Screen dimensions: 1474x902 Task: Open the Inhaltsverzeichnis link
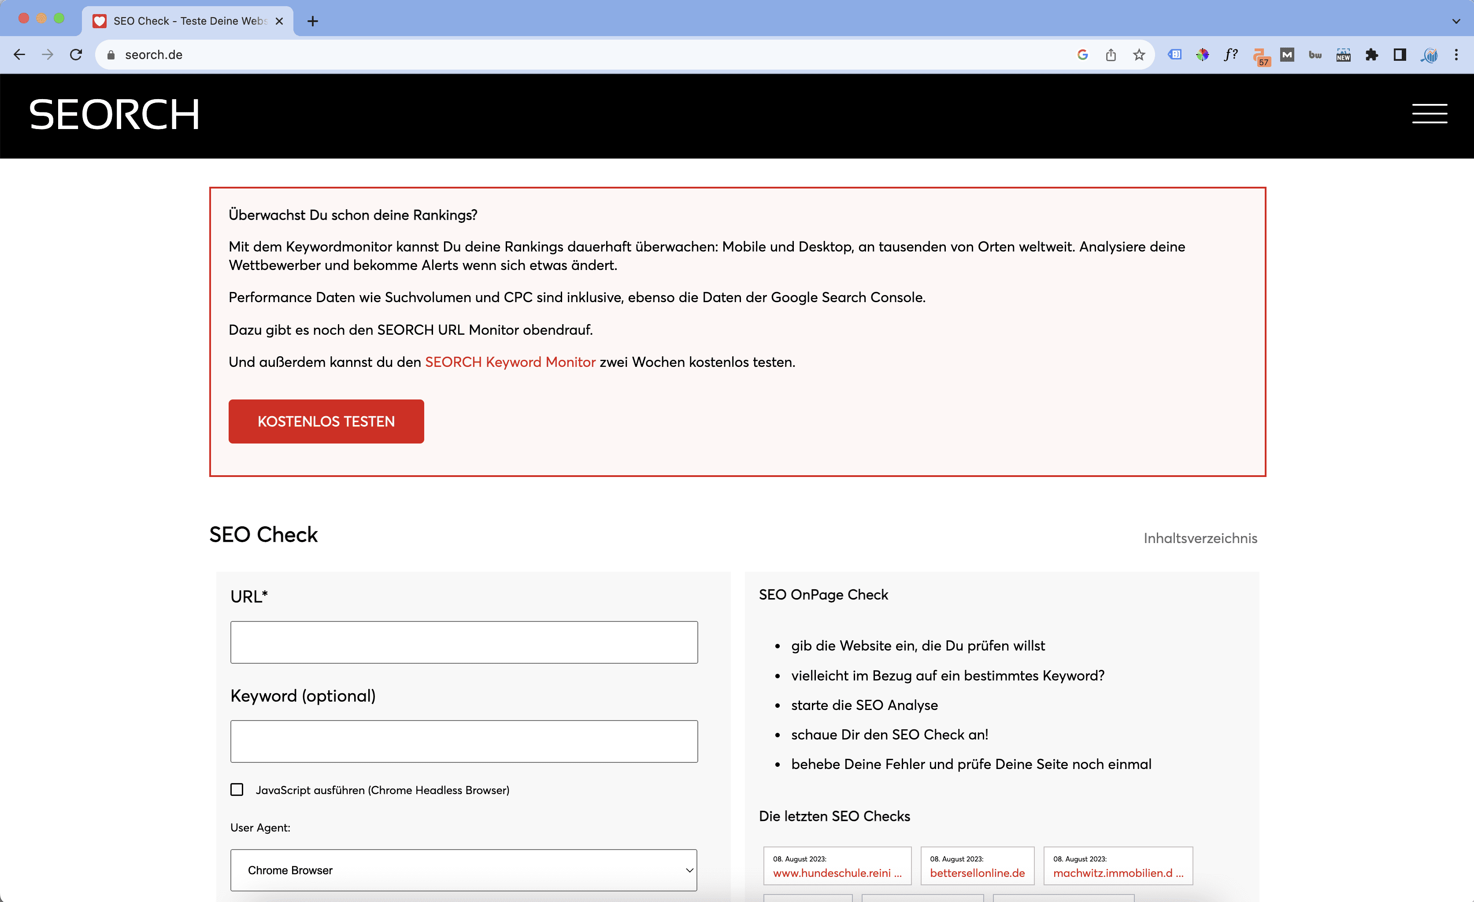tap(1200, 538)
